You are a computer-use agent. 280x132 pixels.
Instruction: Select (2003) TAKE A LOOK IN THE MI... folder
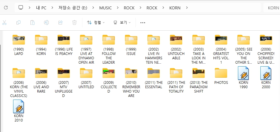(x=199, y=49)
